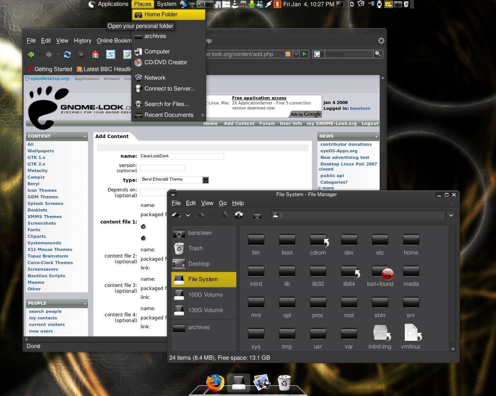Select Computer from the Places menu
496x396 pixels.
[169, 51]
